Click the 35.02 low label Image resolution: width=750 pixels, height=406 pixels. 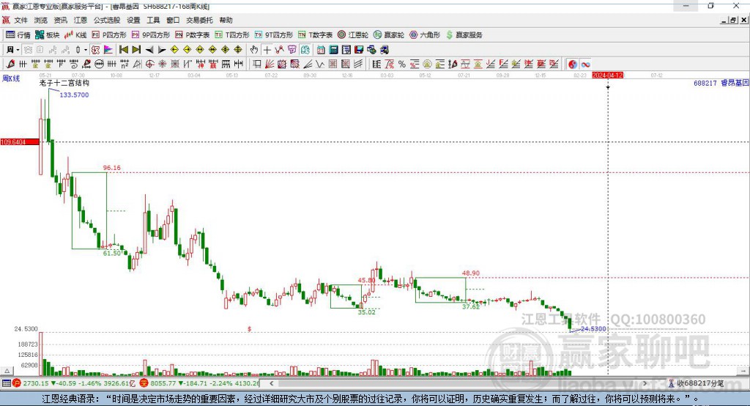tap(367, 311)
